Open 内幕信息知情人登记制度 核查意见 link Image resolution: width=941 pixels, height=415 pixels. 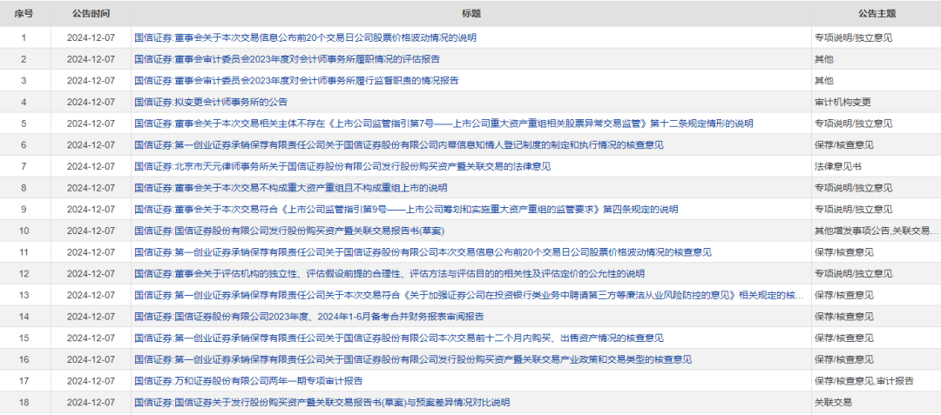click(x=399, y=145)
